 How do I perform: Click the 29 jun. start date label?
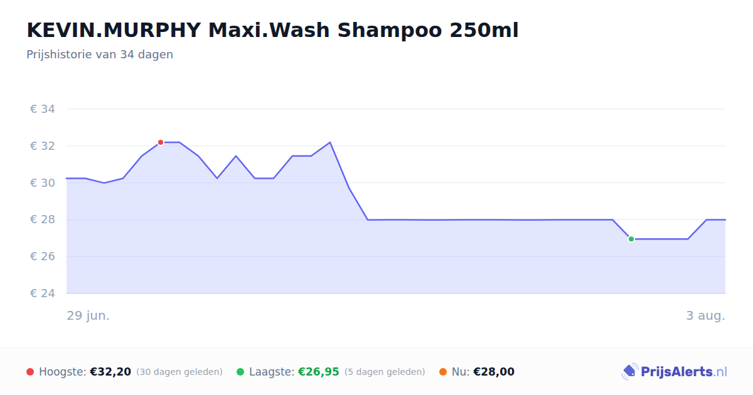(88, 315)
